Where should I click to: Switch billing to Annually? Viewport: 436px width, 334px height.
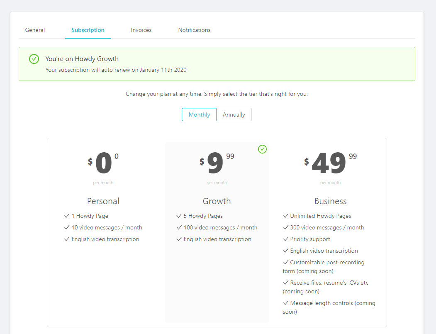tap(234, 115)
